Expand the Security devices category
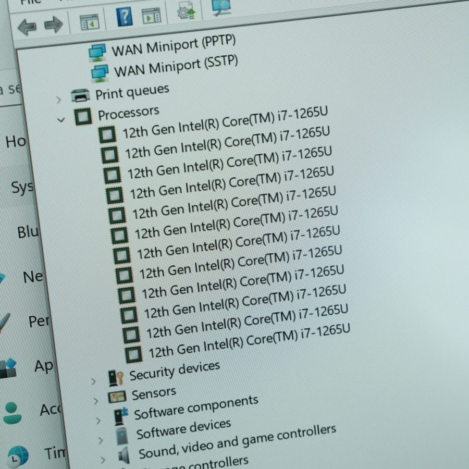The width and height of the screenshot is (469, 469). pos(94,381)
